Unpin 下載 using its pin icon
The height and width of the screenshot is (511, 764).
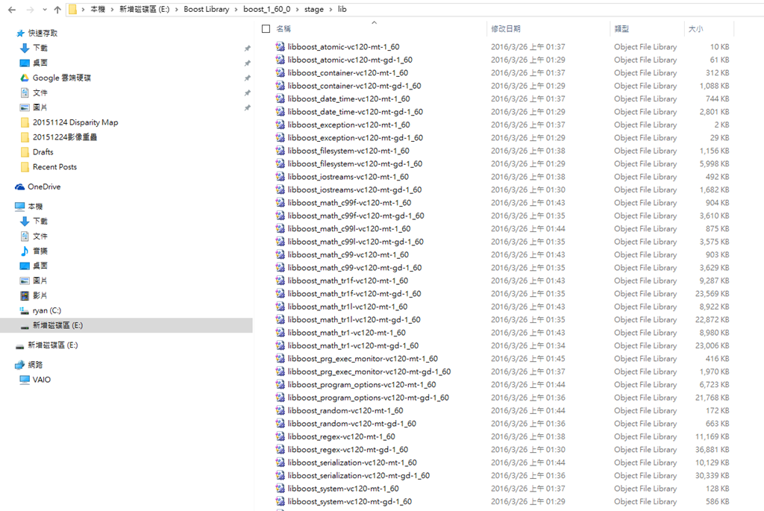pos(248,48)
